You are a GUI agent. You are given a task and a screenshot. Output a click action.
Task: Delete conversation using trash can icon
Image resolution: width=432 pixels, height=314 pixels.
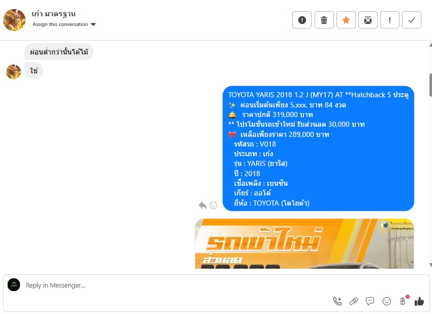tap(324, 20)
